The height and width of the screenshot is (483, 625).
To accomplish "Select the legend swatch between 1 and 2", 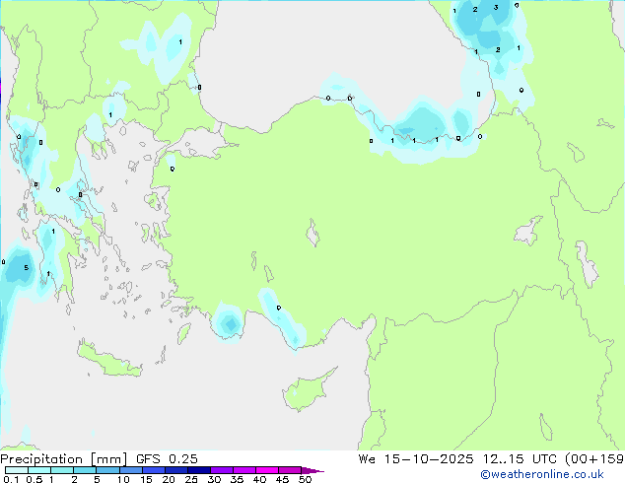I will coord(62,470).
